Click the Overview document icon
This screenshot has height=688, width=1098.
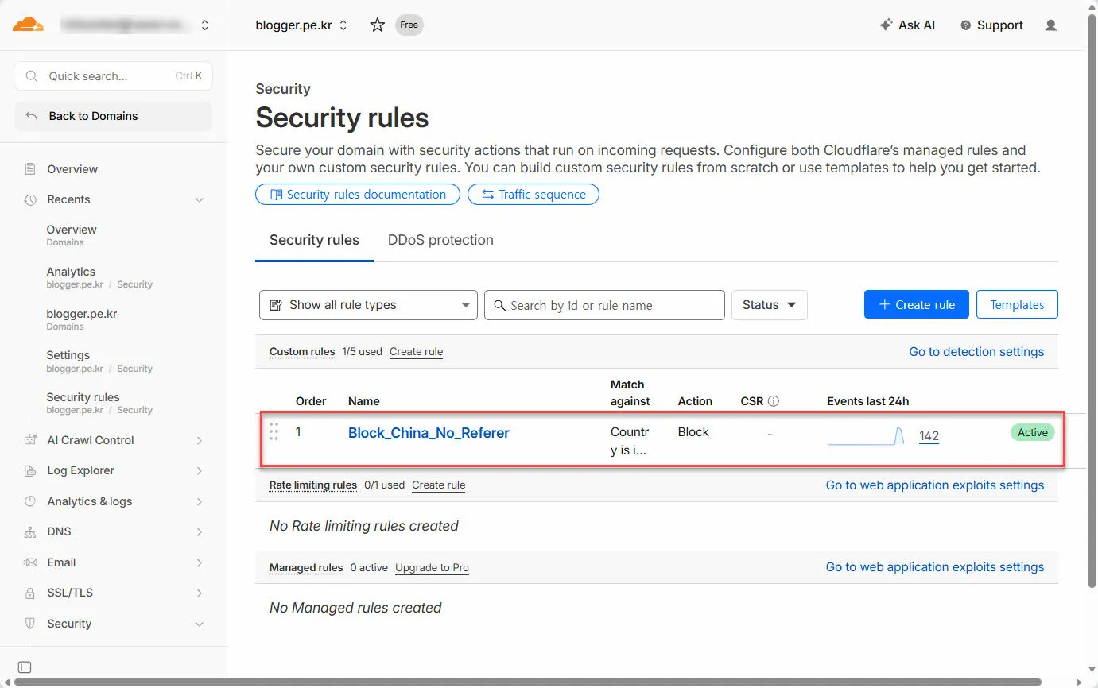tap(30, 169)
